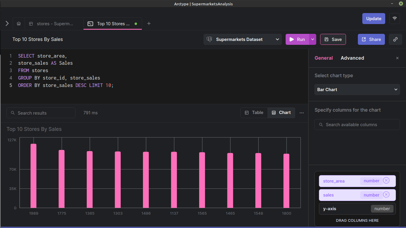Screen dimensions: 406x228
Task: Click the home icon in the tab bar
Action: click(x=19, y=23)
